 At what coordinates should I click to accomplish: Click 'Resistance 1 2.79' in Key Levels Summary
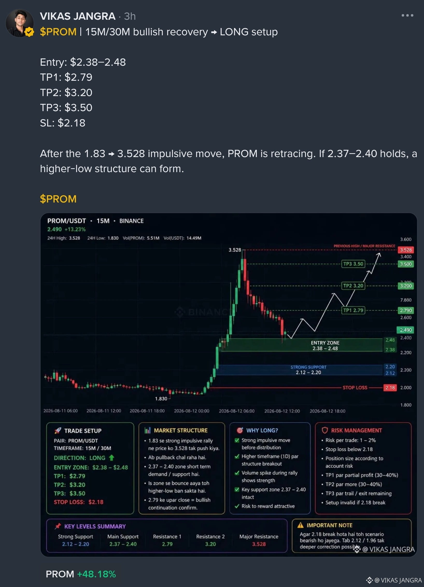pyautogui.click(x=167, y=540)
